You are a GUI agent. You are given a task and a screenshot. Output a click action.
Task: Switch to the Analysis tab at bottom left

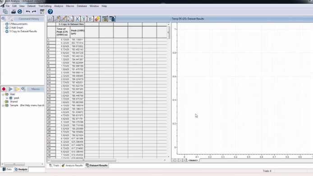[x=21, y=169]
